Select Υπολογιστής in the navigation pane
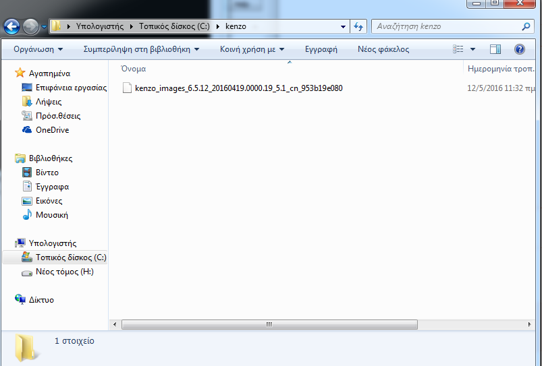Image resolution: width=542 pixels, height=366 pixels. pos(53,243)
